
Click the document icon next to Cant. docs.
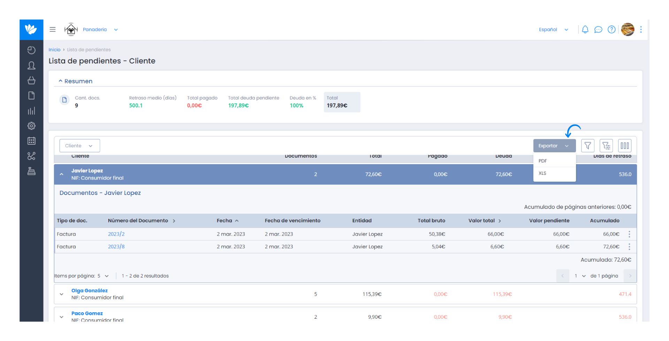coord(64,100)
